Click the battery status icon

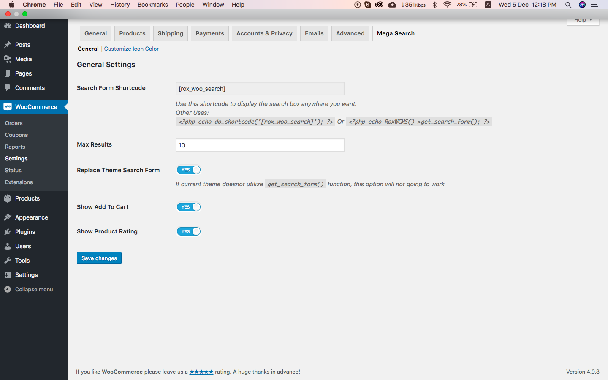point(473,5)
